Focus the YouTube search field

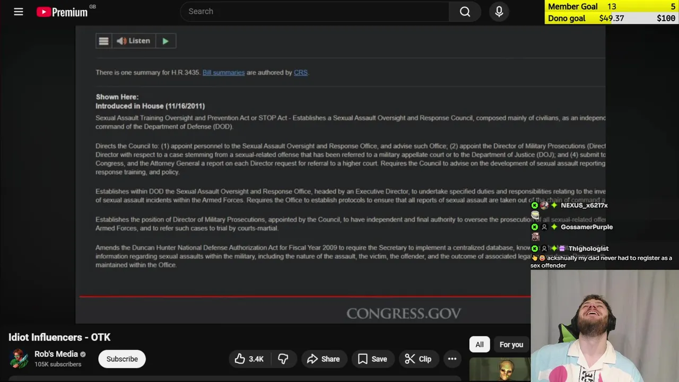[x=315, y=12]
